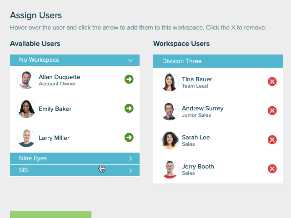This screenshot has height=218, width=291.
Task: Click the Junior Sales role label
Action: point(196,115)
